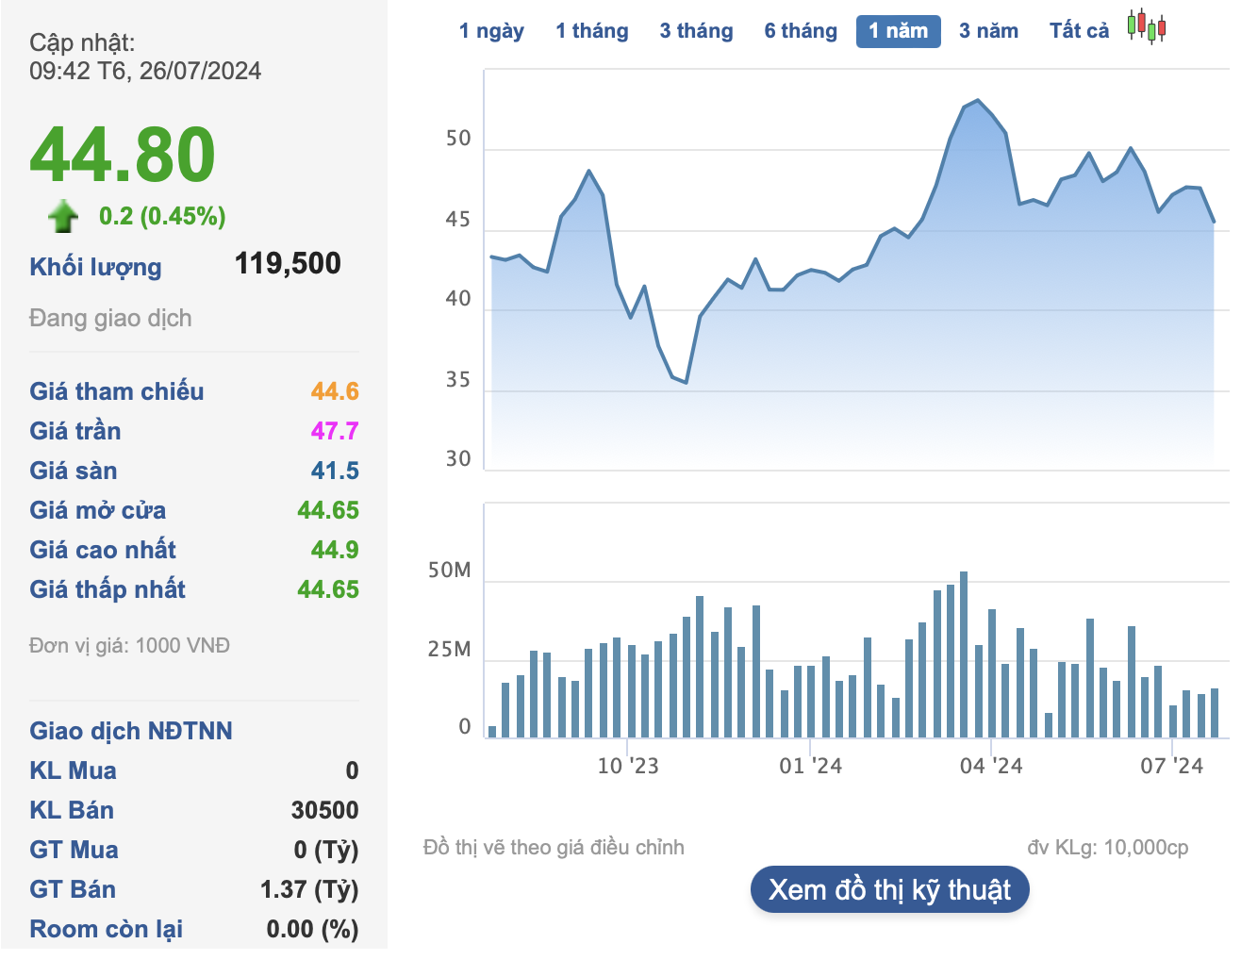Select the "1 tháng" time range tab

tap(591, 30)
